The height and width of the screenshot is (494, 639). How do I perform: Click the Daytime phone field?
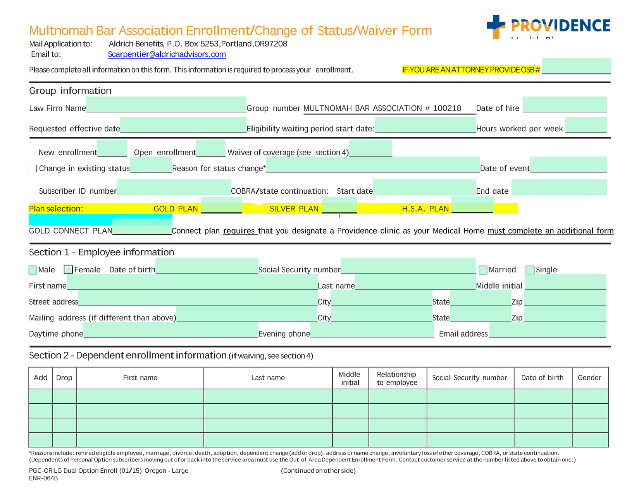pos(171,330)
